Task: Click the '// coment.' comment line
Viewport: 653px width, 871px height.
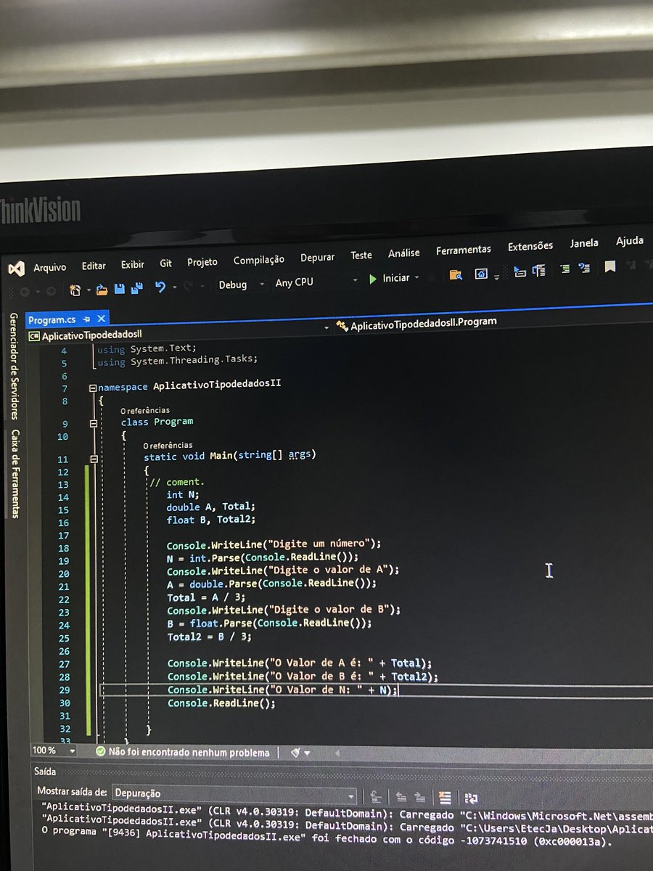Action: point(176,482)
